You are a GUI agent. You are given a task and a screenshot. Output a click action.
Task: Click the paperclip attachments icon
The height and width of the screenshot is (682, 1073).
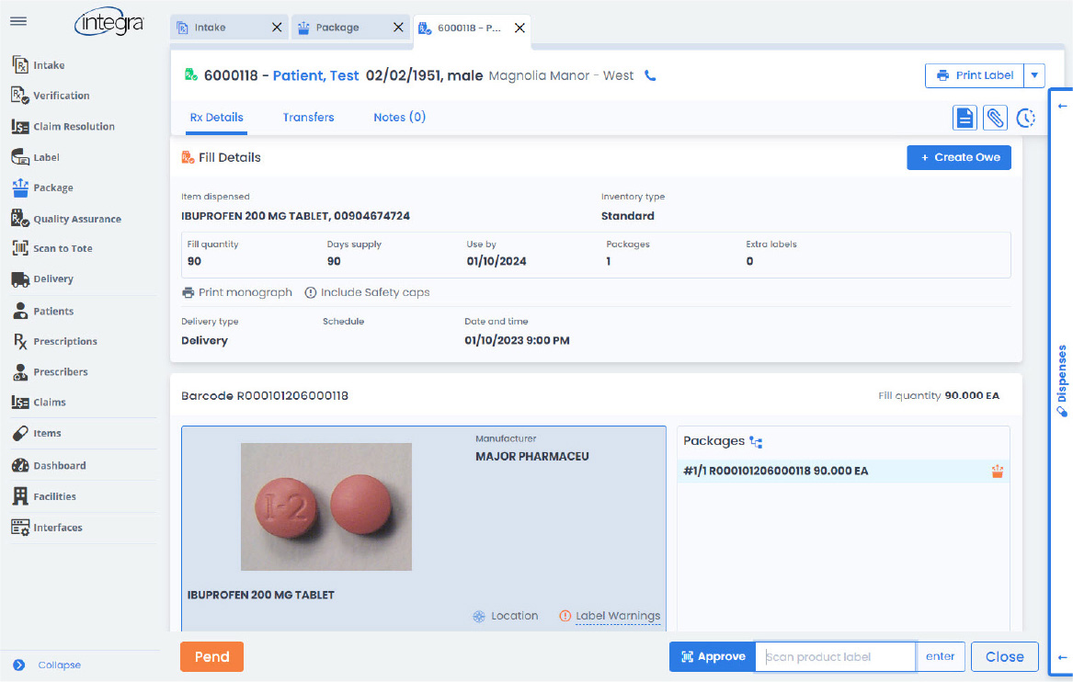[x=995, y=118]
